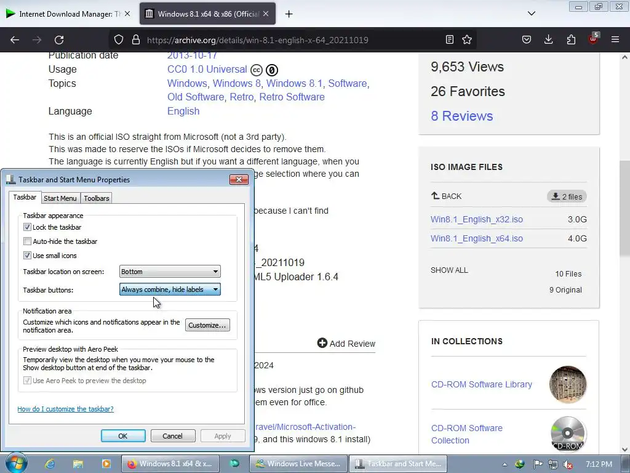This screenshot has height=473, width=630.
Task: Click the Add Review plus icon
Action: (x=322, y=343)
